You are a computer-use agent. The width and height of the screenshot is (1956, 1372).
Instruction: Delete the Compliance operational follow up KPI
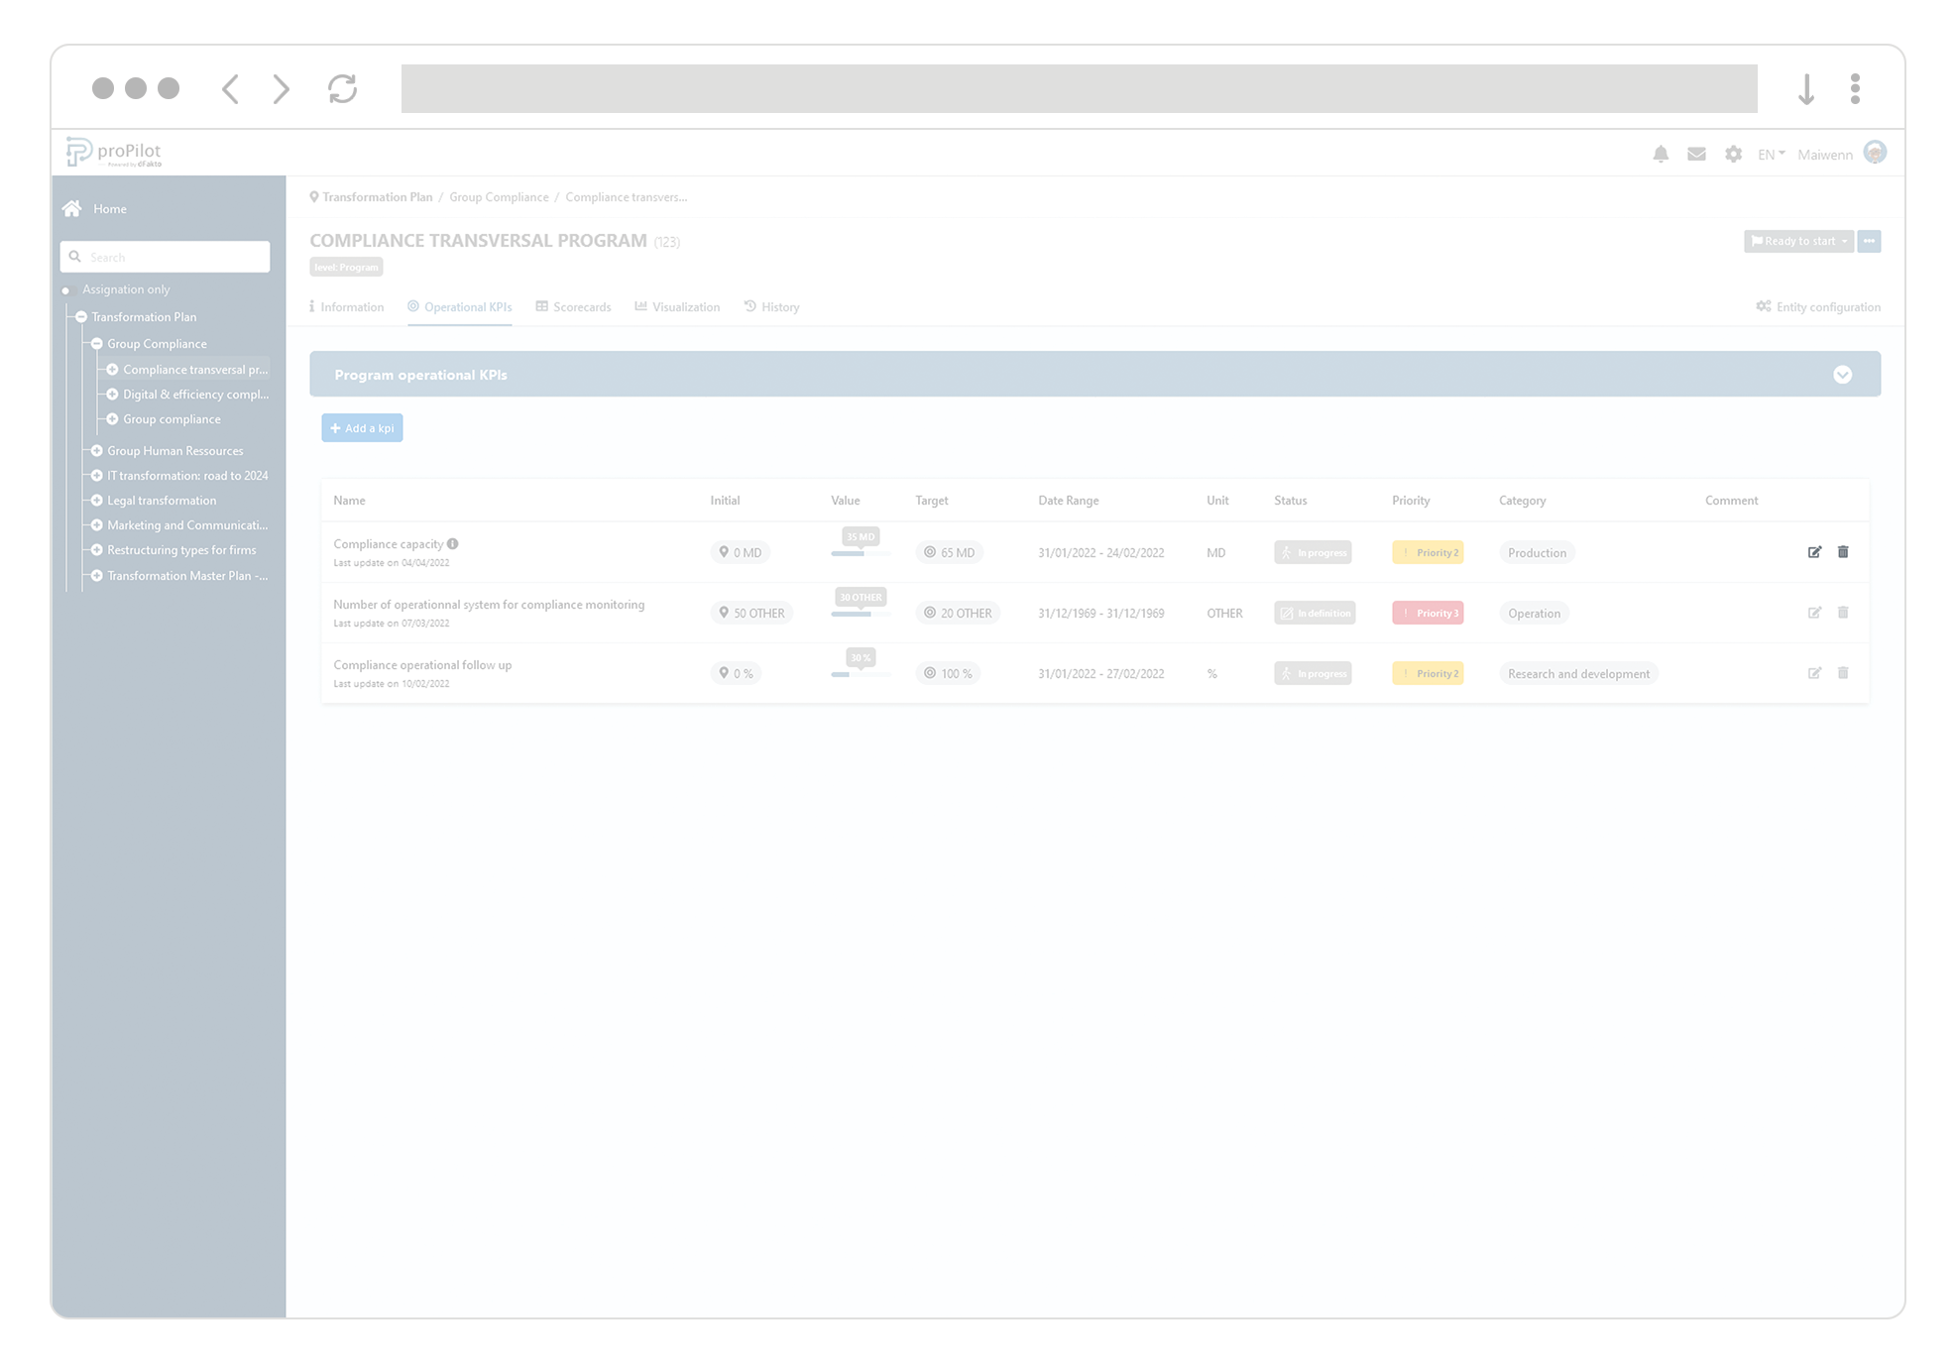(x=1843, y=673)
